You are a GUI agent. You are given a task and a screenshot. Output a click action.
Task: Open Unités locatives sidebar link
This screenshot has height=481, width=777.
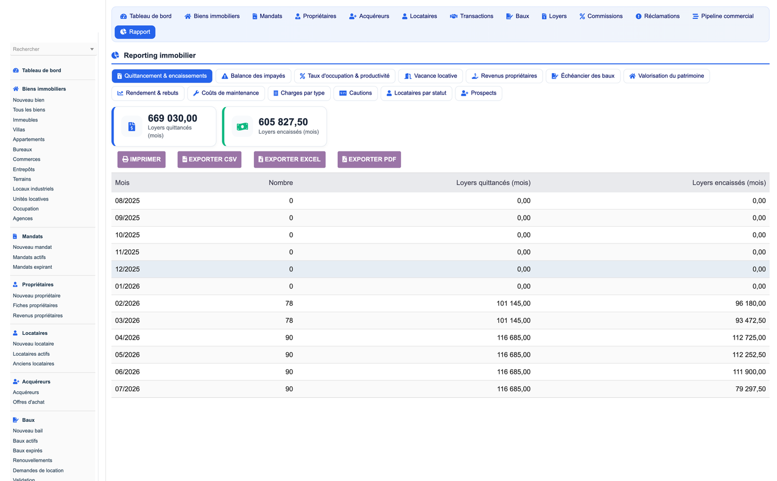31,199
